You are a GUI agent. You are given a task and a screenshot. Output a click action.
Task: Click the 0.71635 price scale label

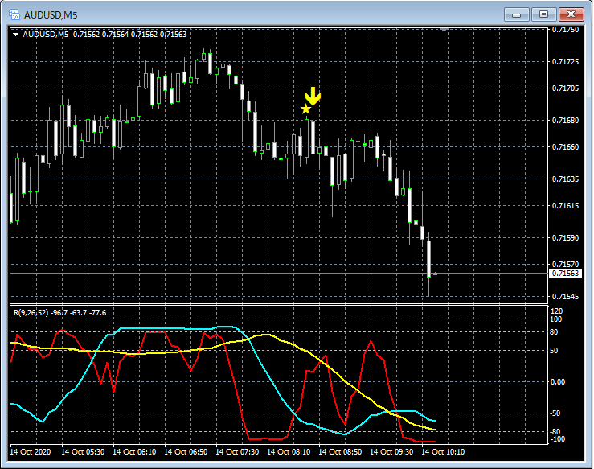pos(565,179)
